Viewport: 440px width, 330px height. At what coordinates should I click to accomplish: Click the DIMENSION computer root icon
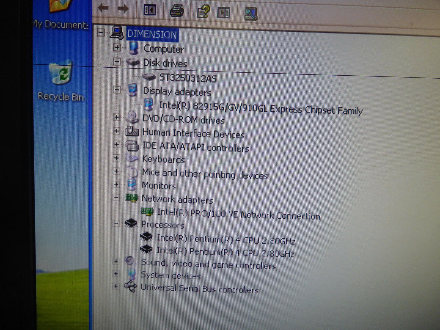coord(117,33)
